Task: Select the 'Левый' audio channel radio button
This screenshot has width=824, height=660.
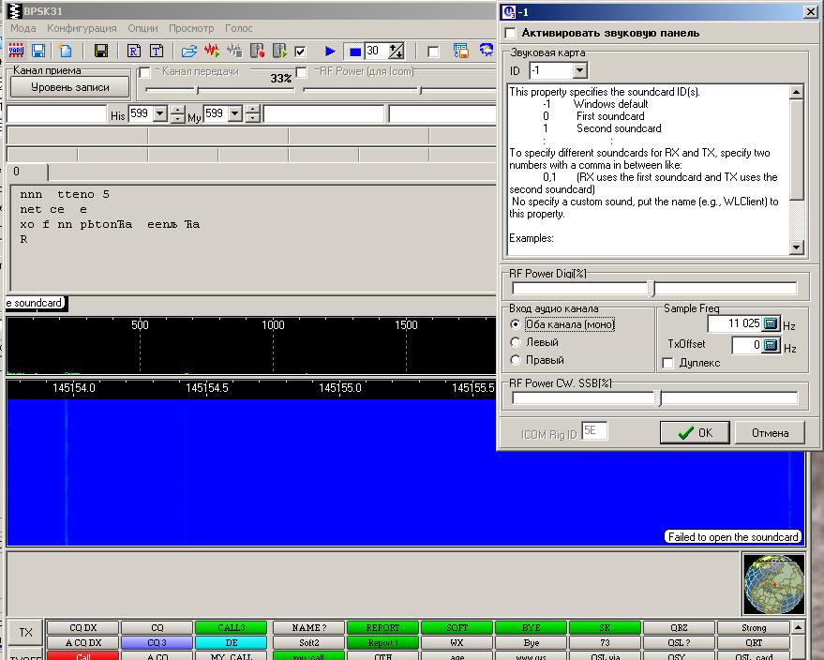Action: point(516,342)
